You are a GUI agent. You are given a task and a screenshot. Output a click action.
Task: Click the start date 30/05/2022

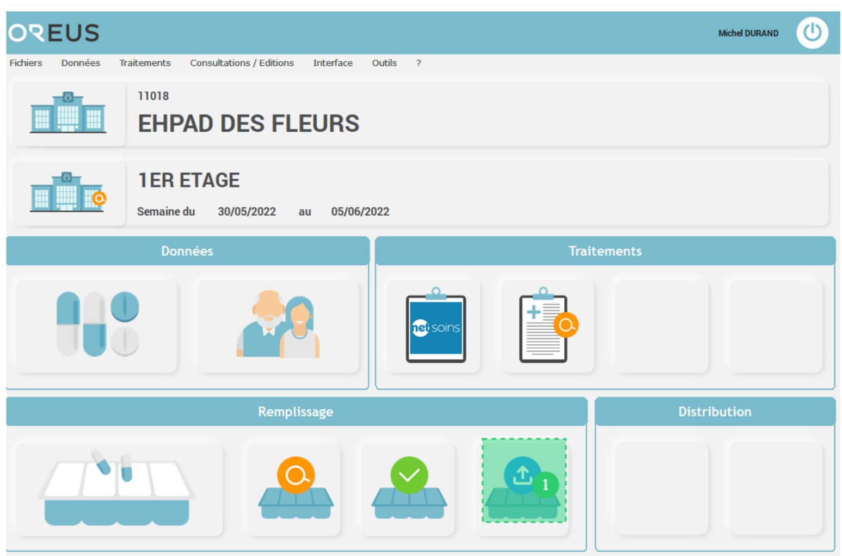click(247, 211)
